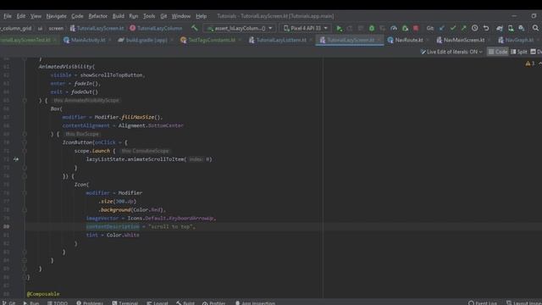Viewport: 542px width, 305px height.
Task: Open the App Inspection tool window
Action: 255,302
